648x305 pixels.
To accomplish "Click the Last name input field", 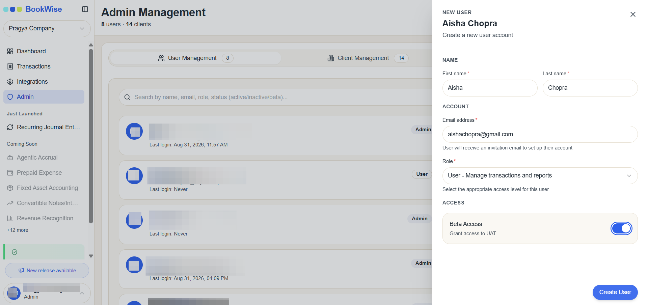I will [x=590, y=88].
